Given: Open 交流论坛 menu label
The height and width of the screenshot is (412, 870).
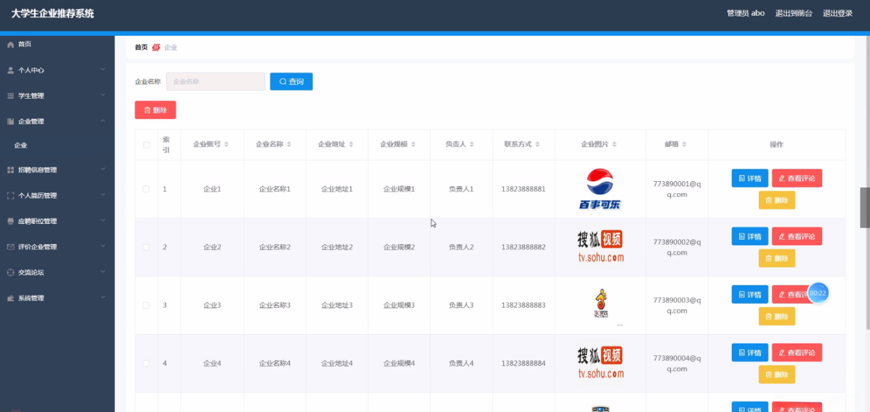Looking at the screenshot, I should tap(31, 273).
